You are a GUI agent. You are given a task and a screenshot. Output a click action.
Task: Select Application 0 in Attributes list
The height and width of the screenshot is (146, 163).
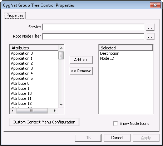click(x=22, y=53)
